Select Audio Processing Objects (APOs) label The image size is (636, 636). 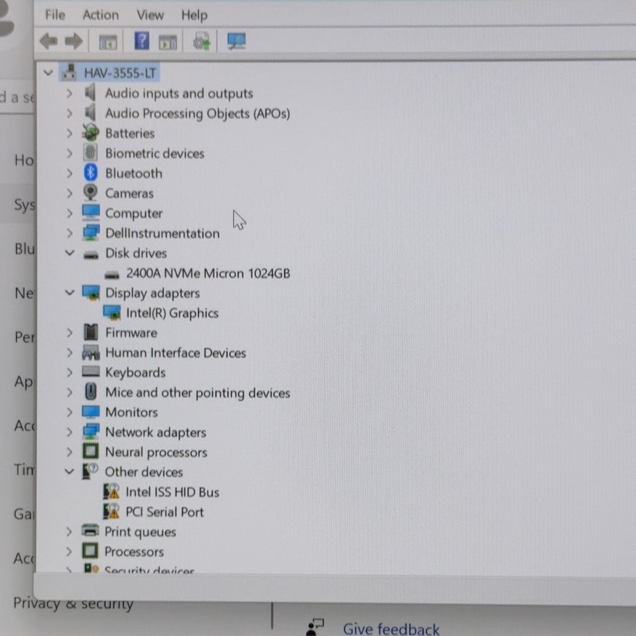198,113
